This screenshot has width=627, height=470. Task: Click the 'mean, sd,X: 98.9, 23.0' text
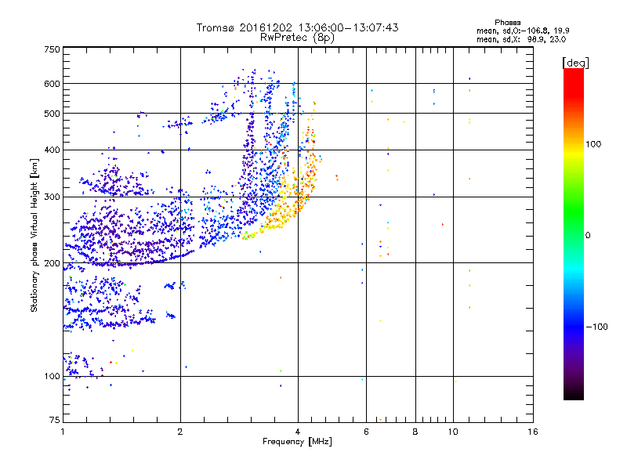(x=521, y=39)
